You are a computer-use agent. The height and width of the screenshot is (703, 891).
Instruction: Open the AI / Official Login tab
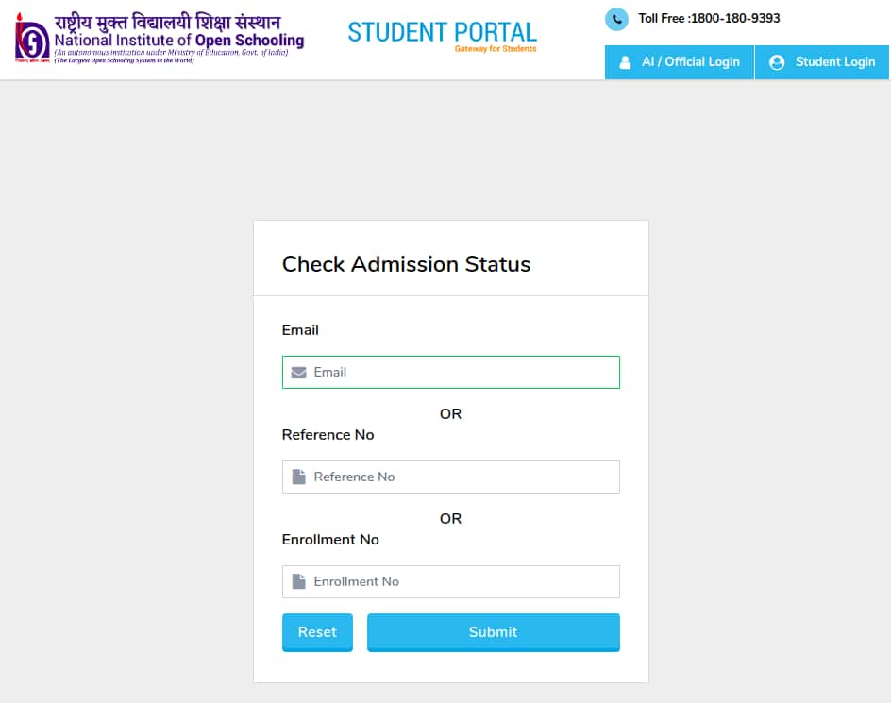pos(680,62)
